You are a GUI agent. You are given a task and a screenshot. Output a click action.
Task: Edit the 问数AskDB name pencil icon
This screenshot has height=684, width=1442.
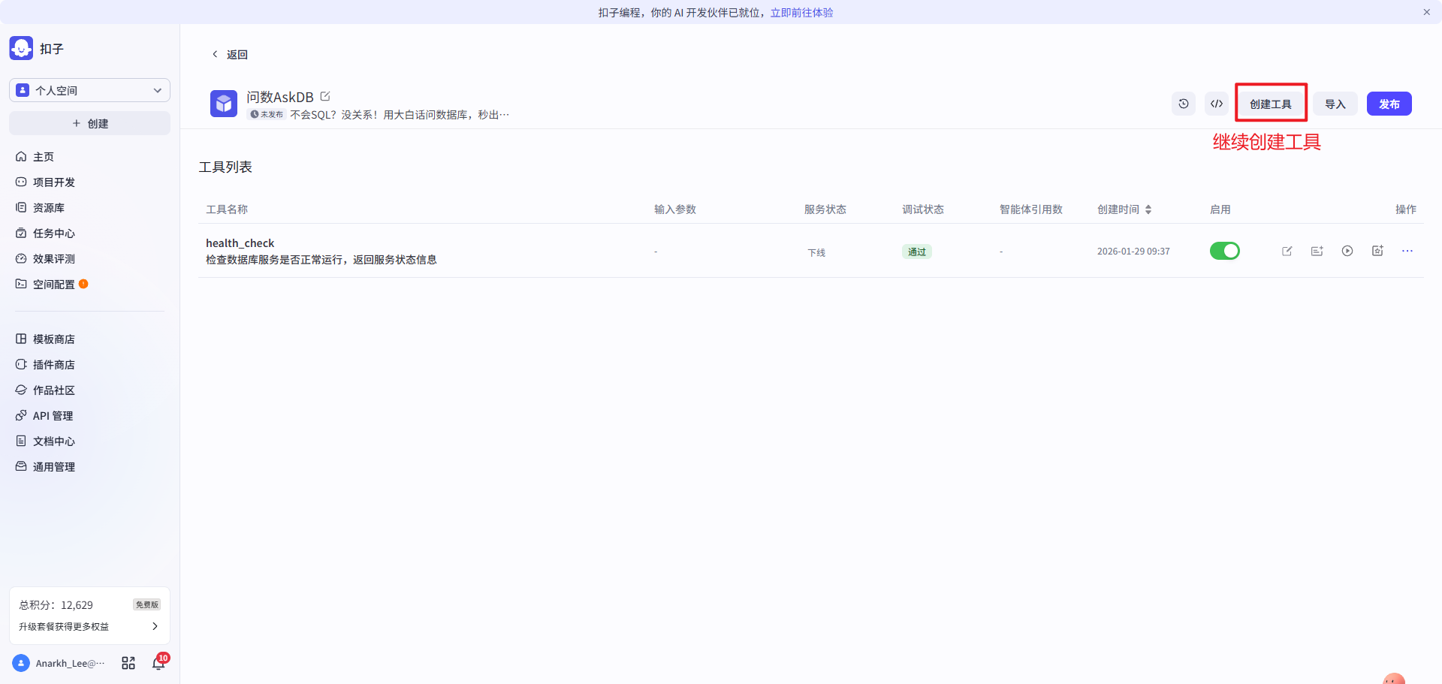(325, 96)
